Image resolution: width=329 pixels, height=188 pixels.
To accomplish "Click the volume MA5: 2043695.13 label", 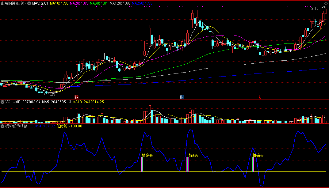I will [57, 102].
